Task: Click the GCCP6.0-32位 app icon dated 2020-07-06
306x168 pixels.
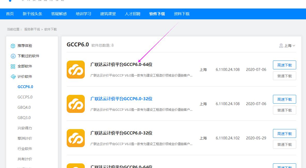Action: (x=76, y=104)
